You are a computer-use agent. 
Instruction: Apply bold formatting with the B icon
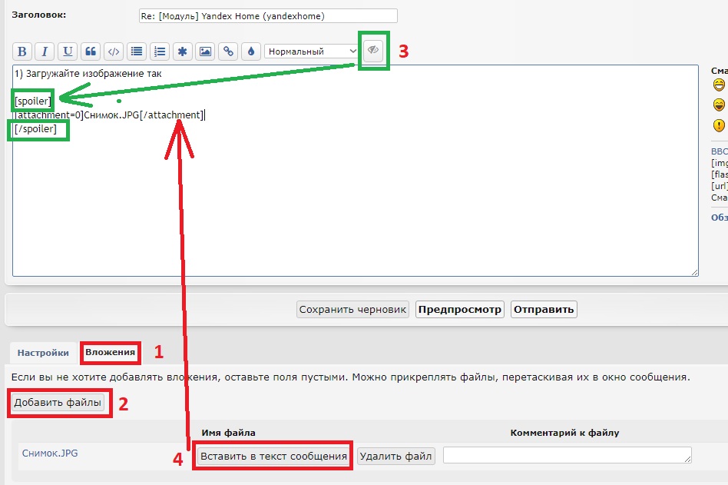tap(22, 51)
